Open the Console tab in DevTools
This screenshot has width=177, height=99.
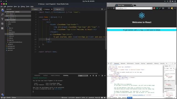click(137, 64)
